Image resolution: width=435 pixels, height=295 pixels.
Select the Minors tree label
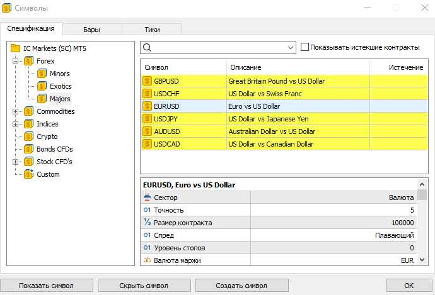60,74
